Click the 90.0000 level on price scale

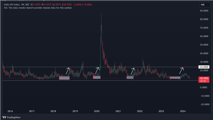pyautogui.click(x=205, y=11)
